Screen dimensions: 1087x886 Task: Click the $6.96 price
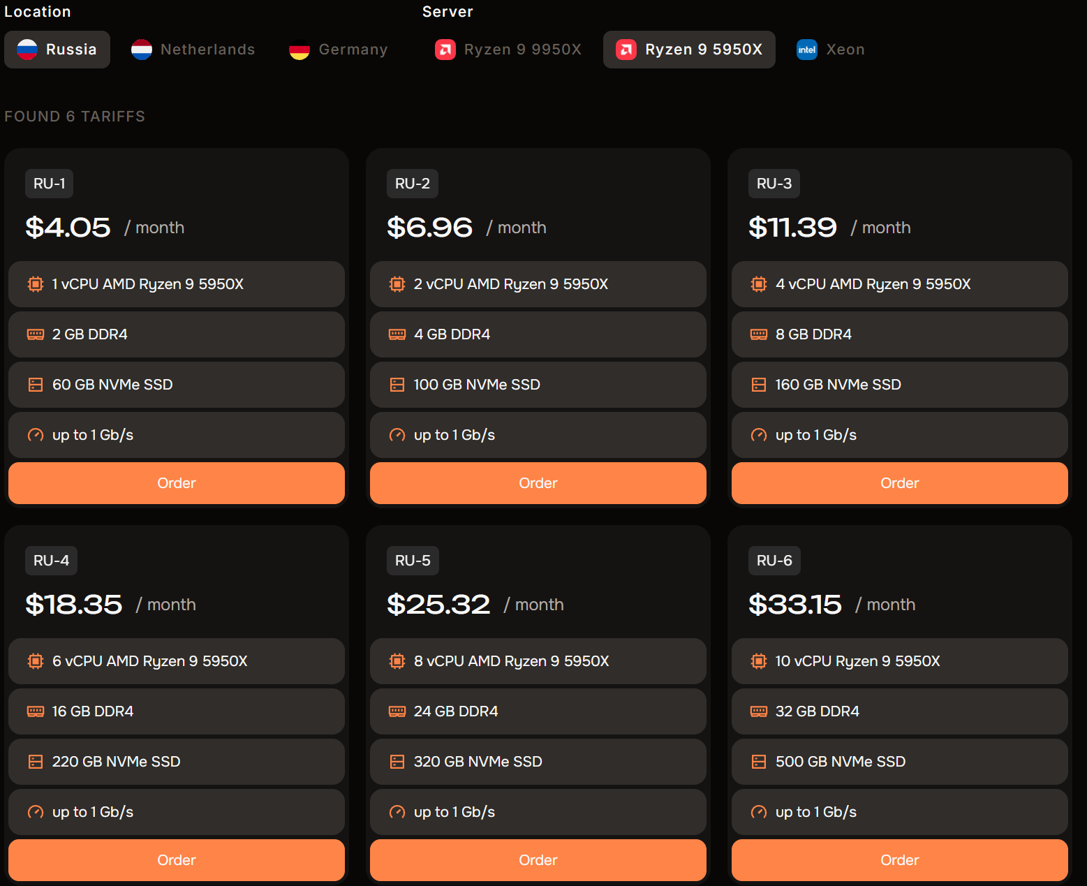coord(430,228)
